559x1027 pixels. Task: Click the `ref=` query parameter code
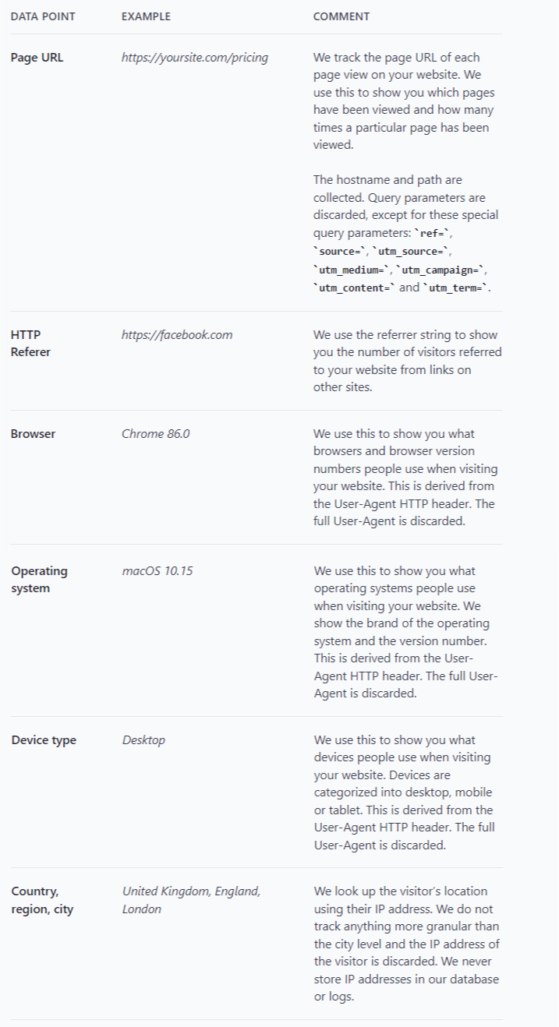(x=440, y=233)
